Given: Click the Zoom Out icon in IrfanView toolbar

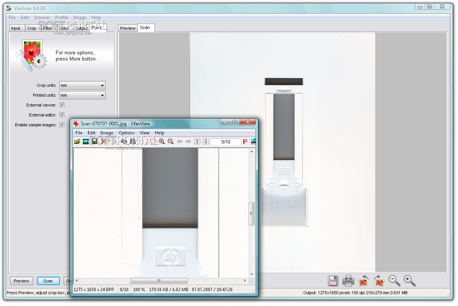Looking at the screenshot, I should coord(170,142).
